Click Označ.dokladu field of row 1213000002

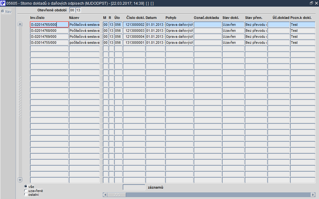point(207,25)
